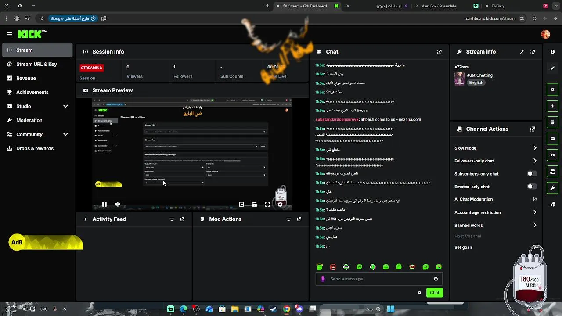Open Achievements in sidebar
The image size is (562, 316).
37,92
